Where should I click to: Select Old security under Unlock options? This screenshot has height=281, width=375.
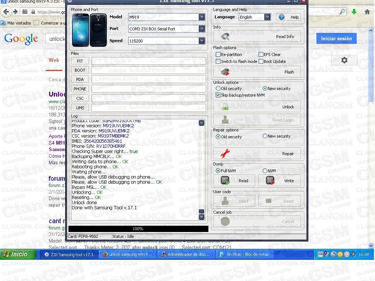click(218, 89)
